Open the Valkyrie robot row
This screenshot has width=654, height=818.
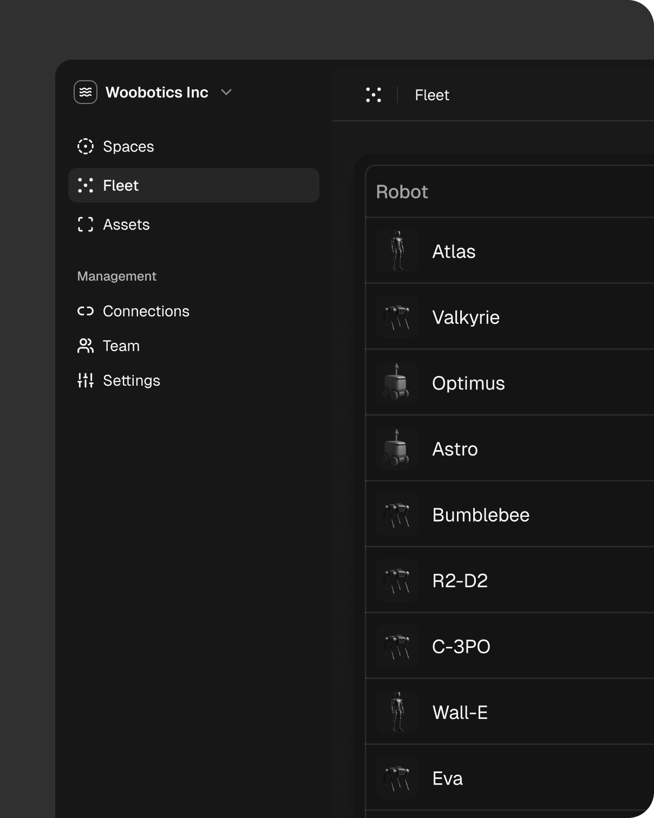[x=466, y=317]
